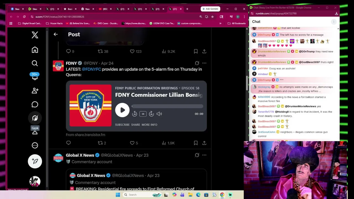Open more options on FDNY post
Screen dimensions: 354x199
[204, 63]
